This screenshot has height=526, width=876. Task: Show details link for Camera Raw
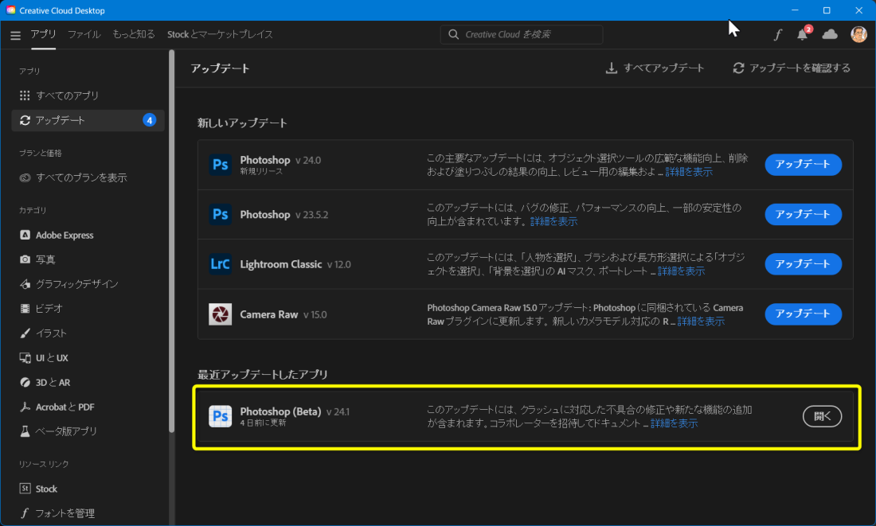701,321
